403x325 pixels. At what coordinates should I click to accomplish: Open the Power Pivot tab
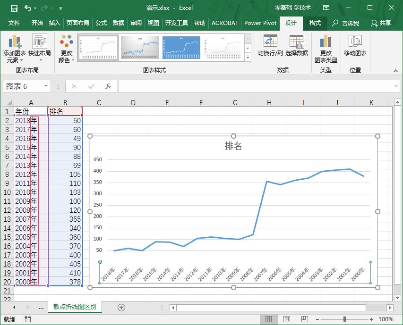click(260, 23)
